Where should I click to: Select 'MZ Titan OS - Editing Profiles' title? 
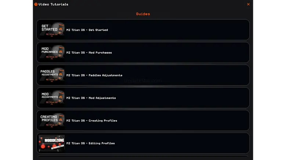(x=90, y=143)
